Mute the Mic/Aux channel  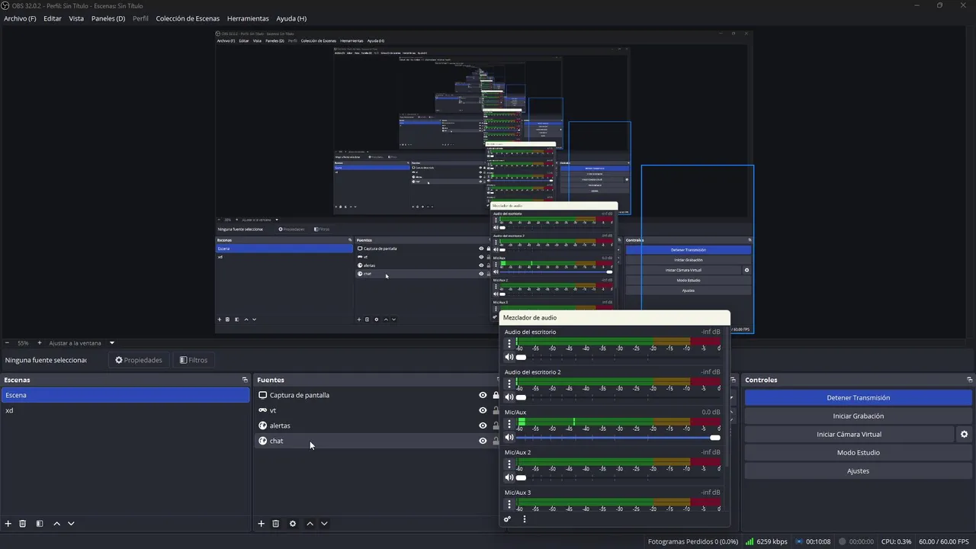click(509, 438)
